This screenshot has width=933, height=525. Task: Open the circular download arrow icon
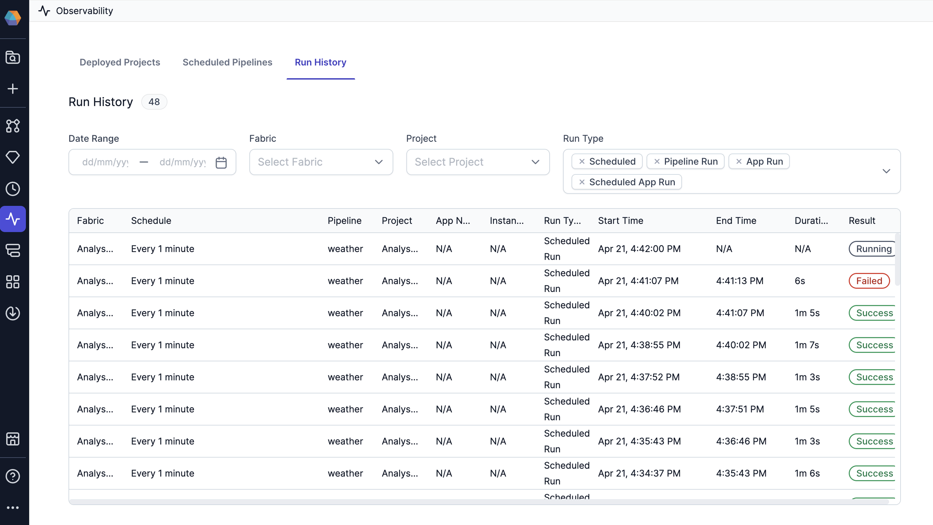pyautogui.click(x=13, y=313)
